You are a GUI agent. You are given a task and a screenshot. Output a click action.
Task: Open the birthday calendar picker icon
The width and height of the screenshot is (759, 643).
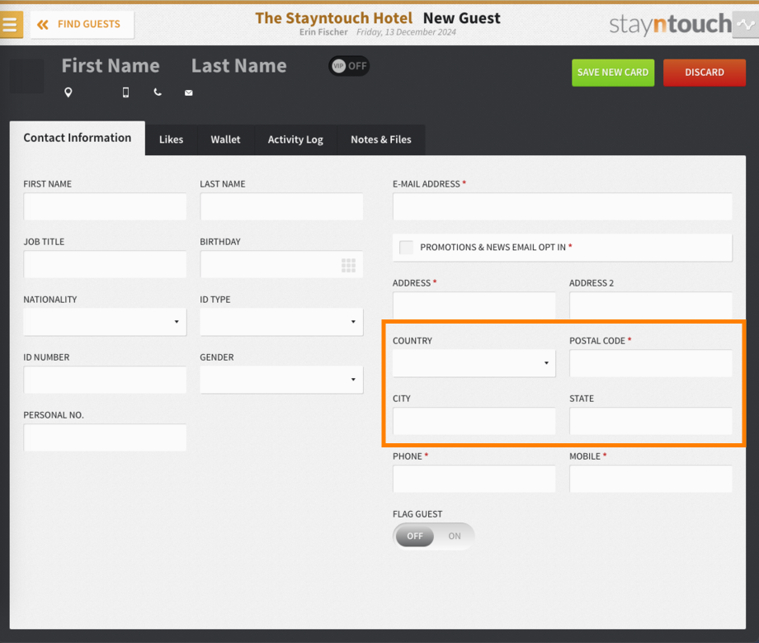click(348, 265)
